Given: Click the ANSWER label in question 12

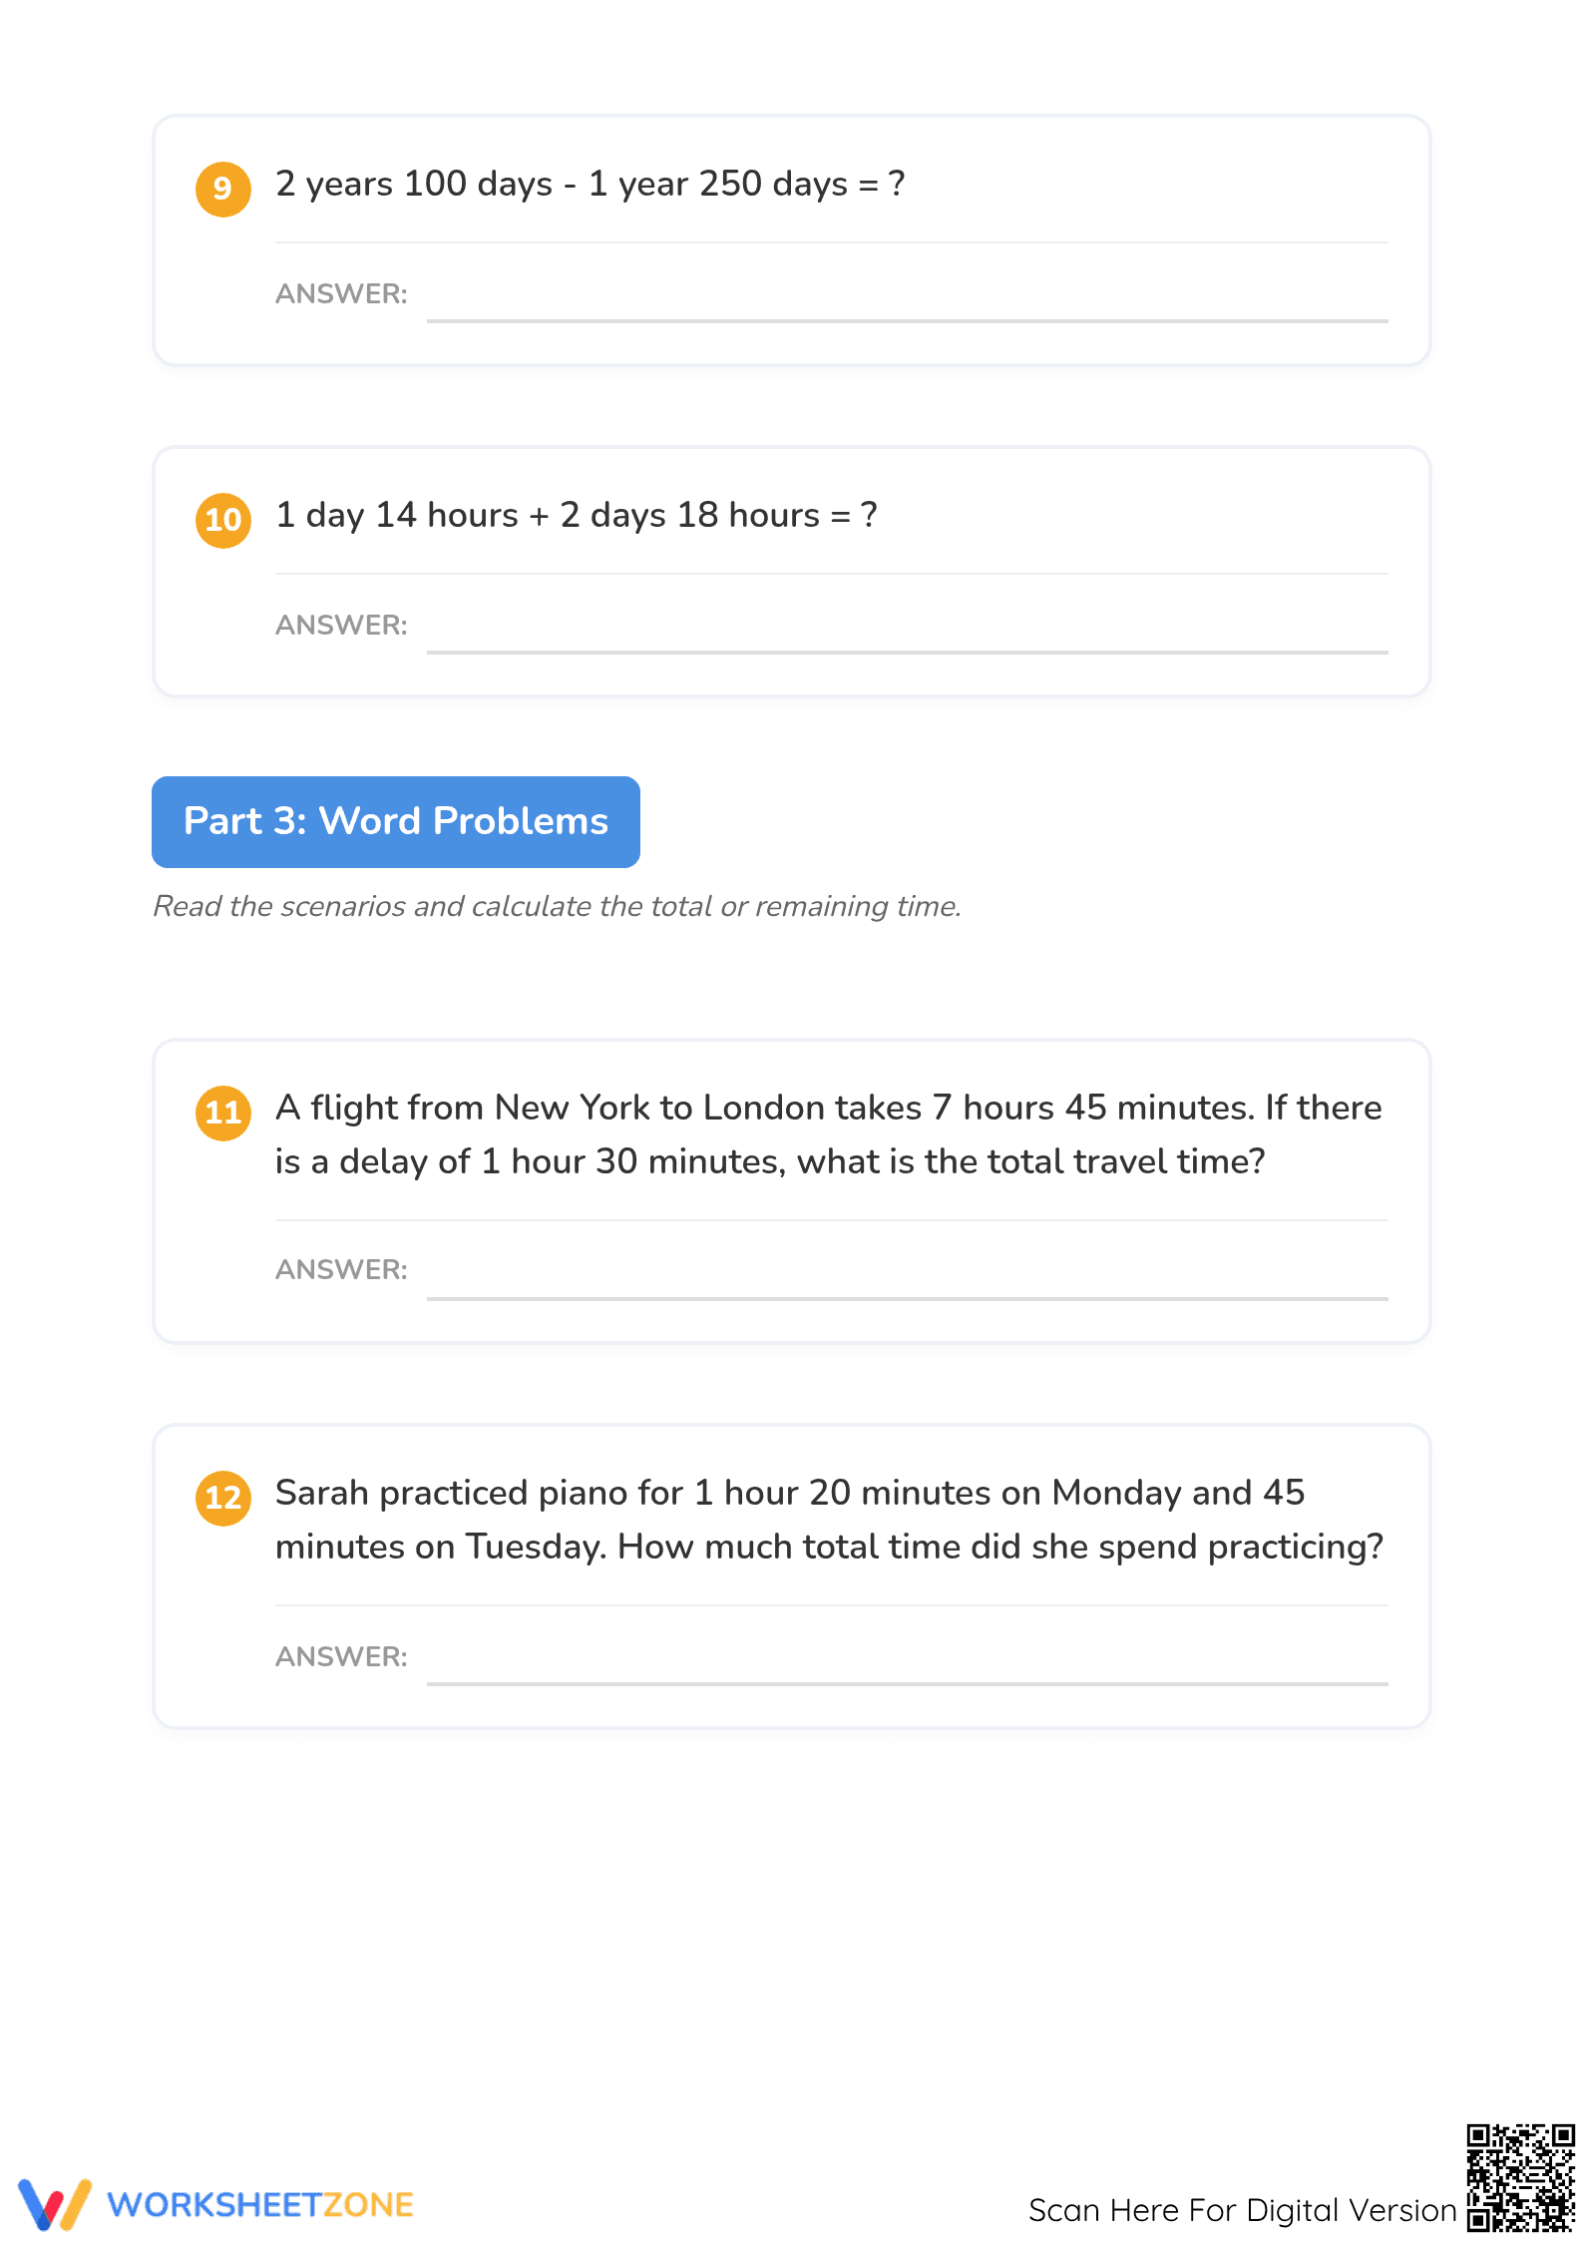Looking at the screenshot, I should click(x=341, y=1656).
